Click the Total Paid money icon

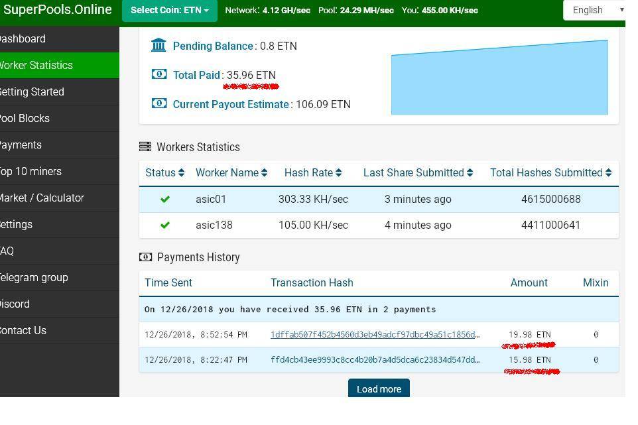pyautogui.click(x=159, y=74)
